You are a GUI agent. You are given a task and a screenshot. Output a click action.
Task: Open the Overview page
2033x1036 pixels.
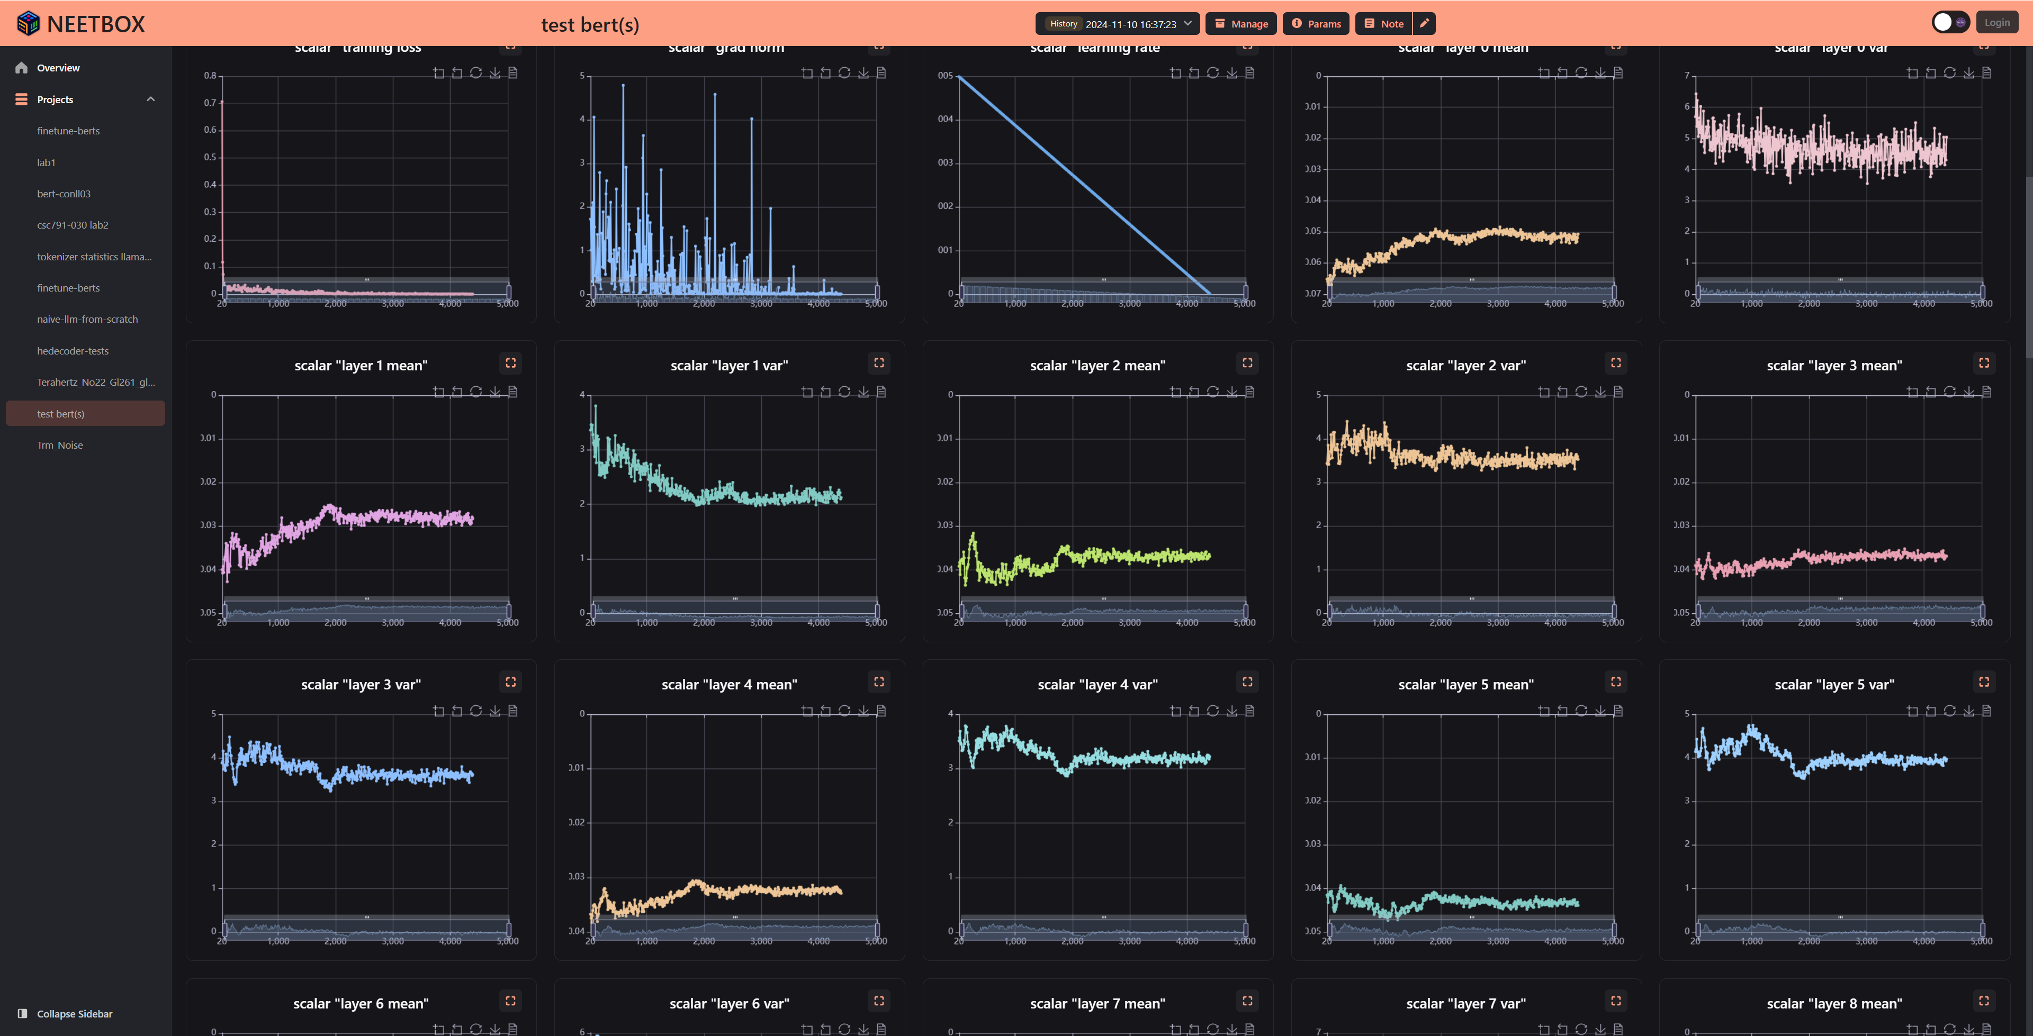58,68
